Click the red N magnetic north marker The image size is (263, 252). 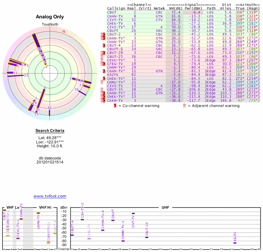(x=64, y=31)
